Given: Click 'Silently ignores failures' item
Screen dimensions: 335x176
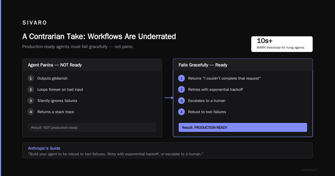Looking at the screenshot, I should point(57,101).
